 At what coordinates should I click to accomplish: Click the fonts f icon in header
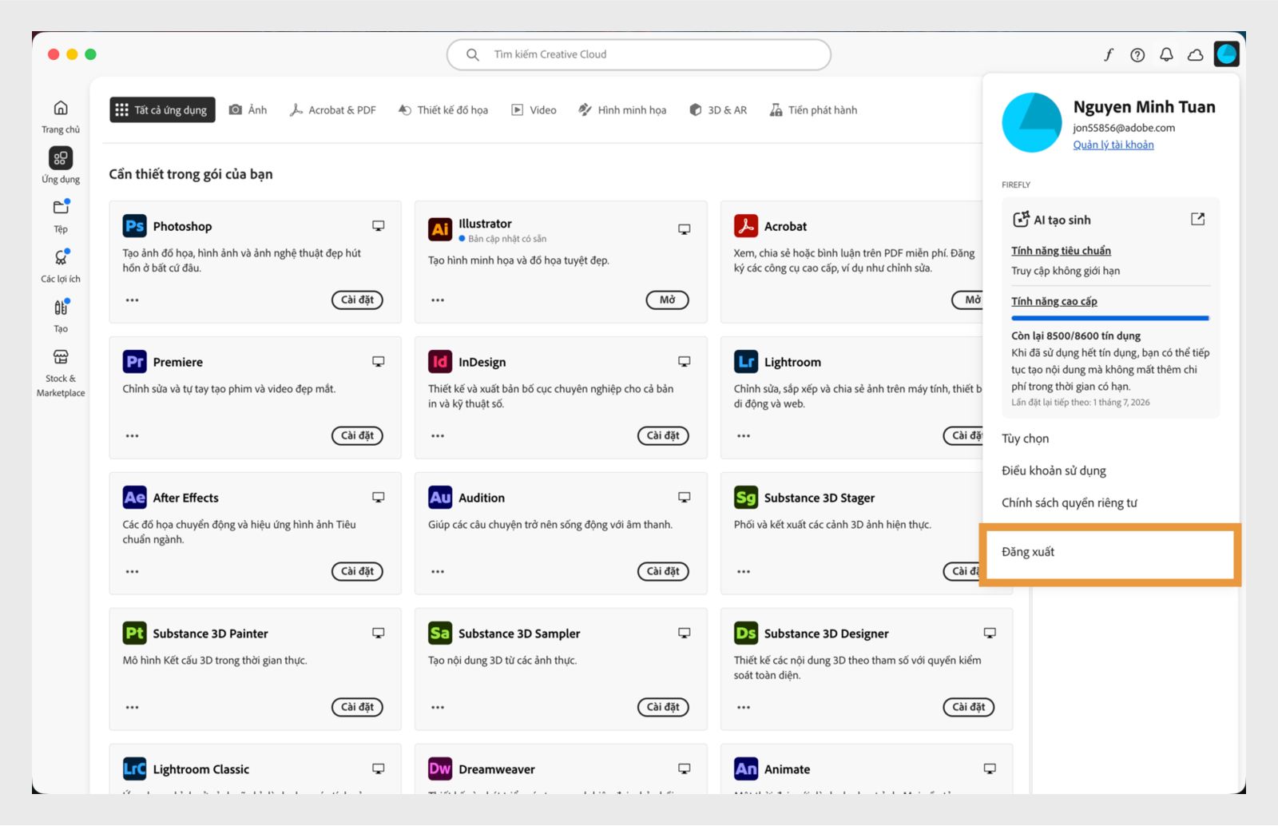point(1109,54)
